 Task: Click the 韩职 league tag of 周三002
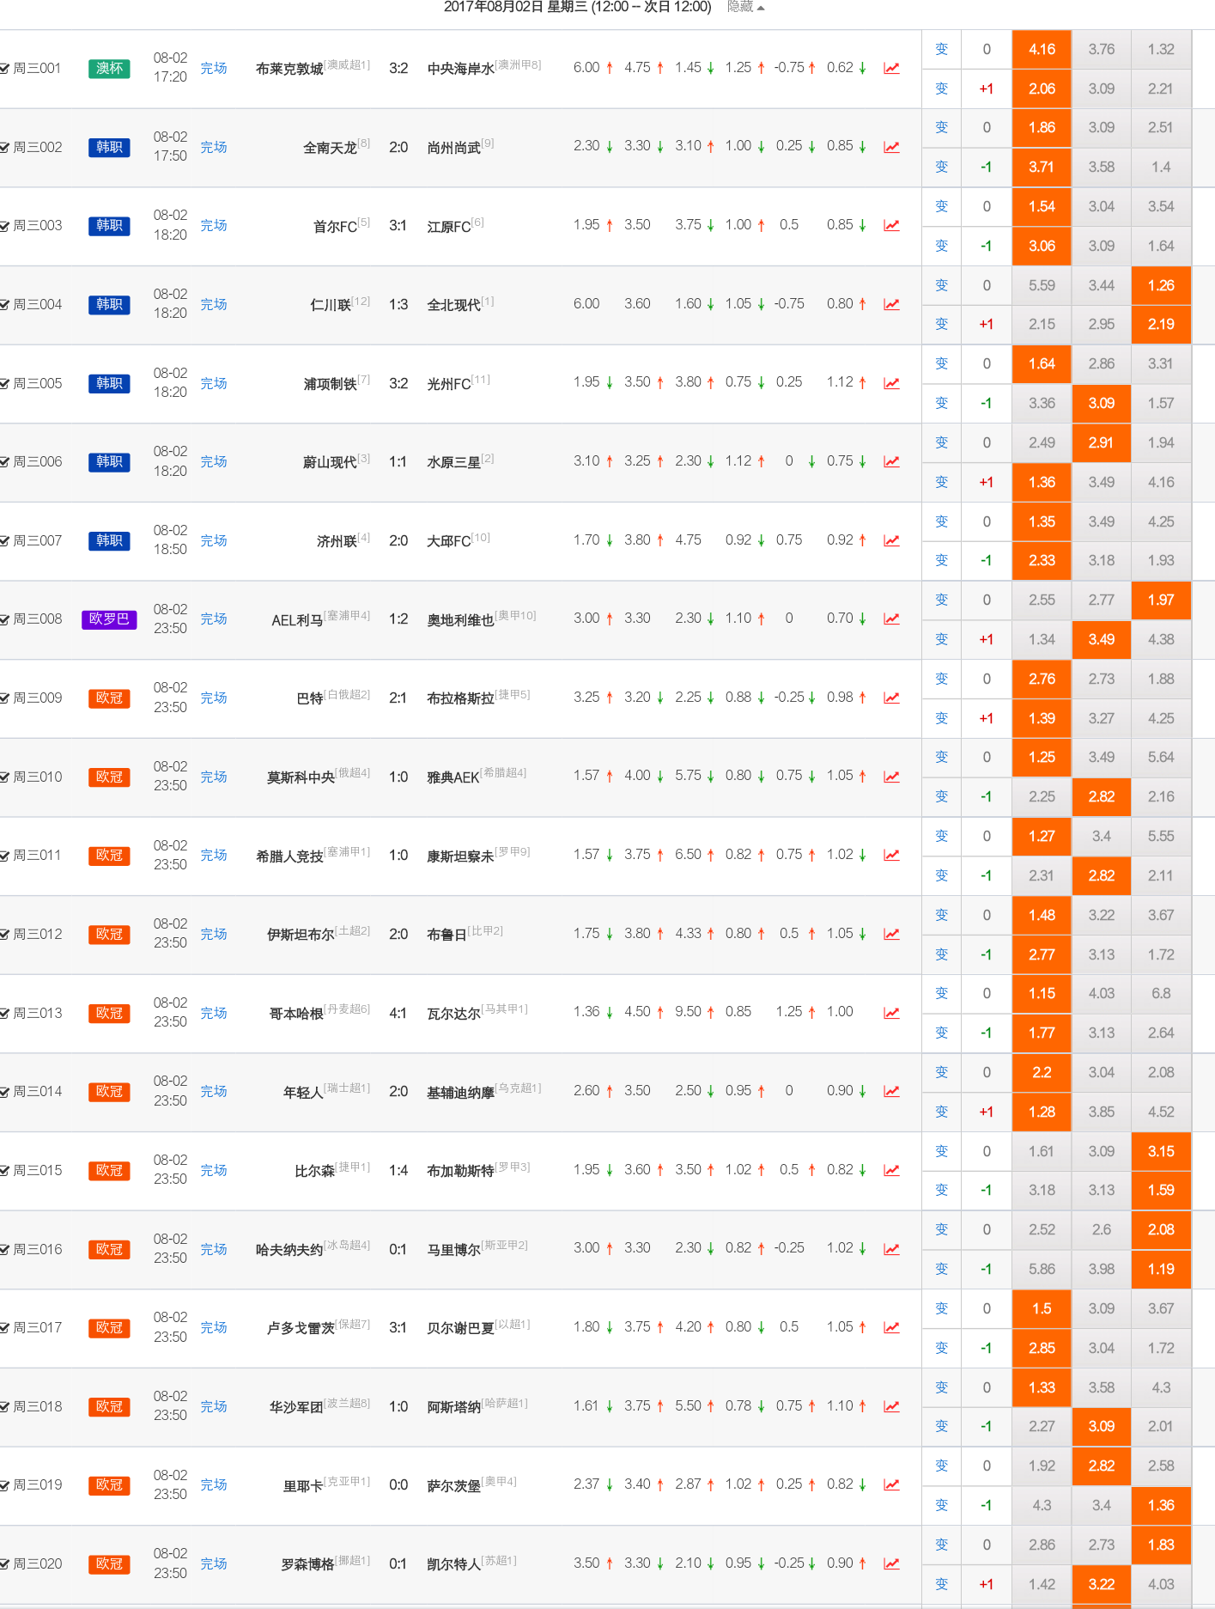tap(109, 147)
